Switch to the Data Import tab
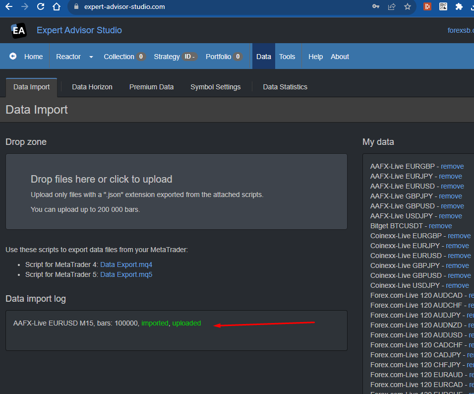 click(x=31, y=87)
